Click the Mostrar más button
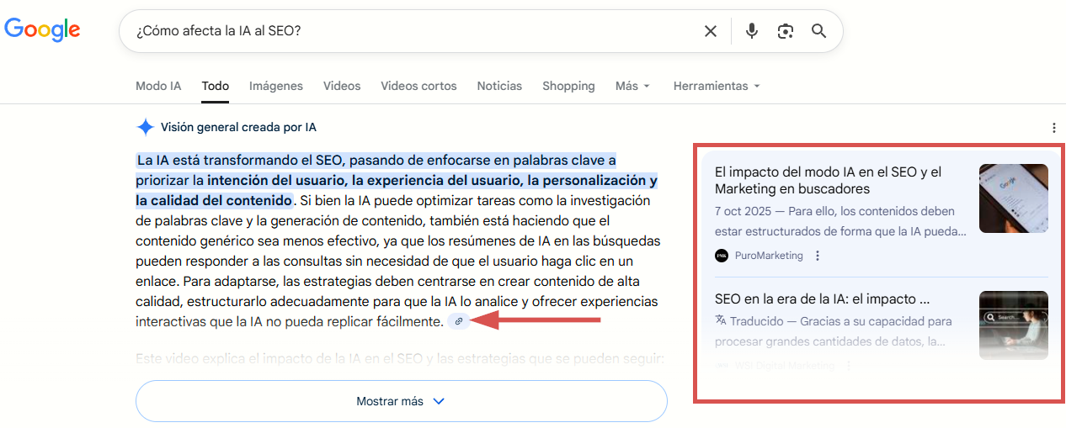1066x428 pixels. point(402,401)
